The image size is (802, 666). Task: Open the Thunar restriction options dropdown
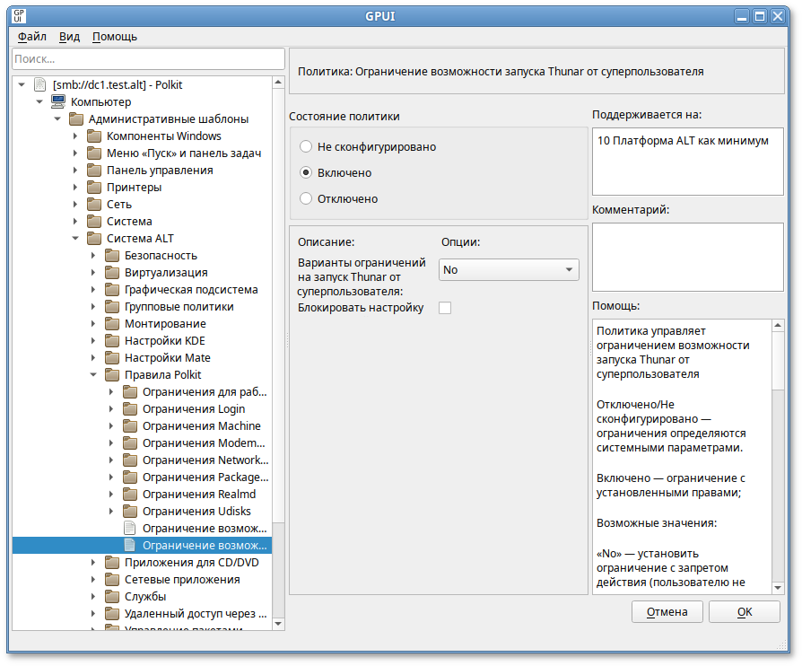[509, 269]
